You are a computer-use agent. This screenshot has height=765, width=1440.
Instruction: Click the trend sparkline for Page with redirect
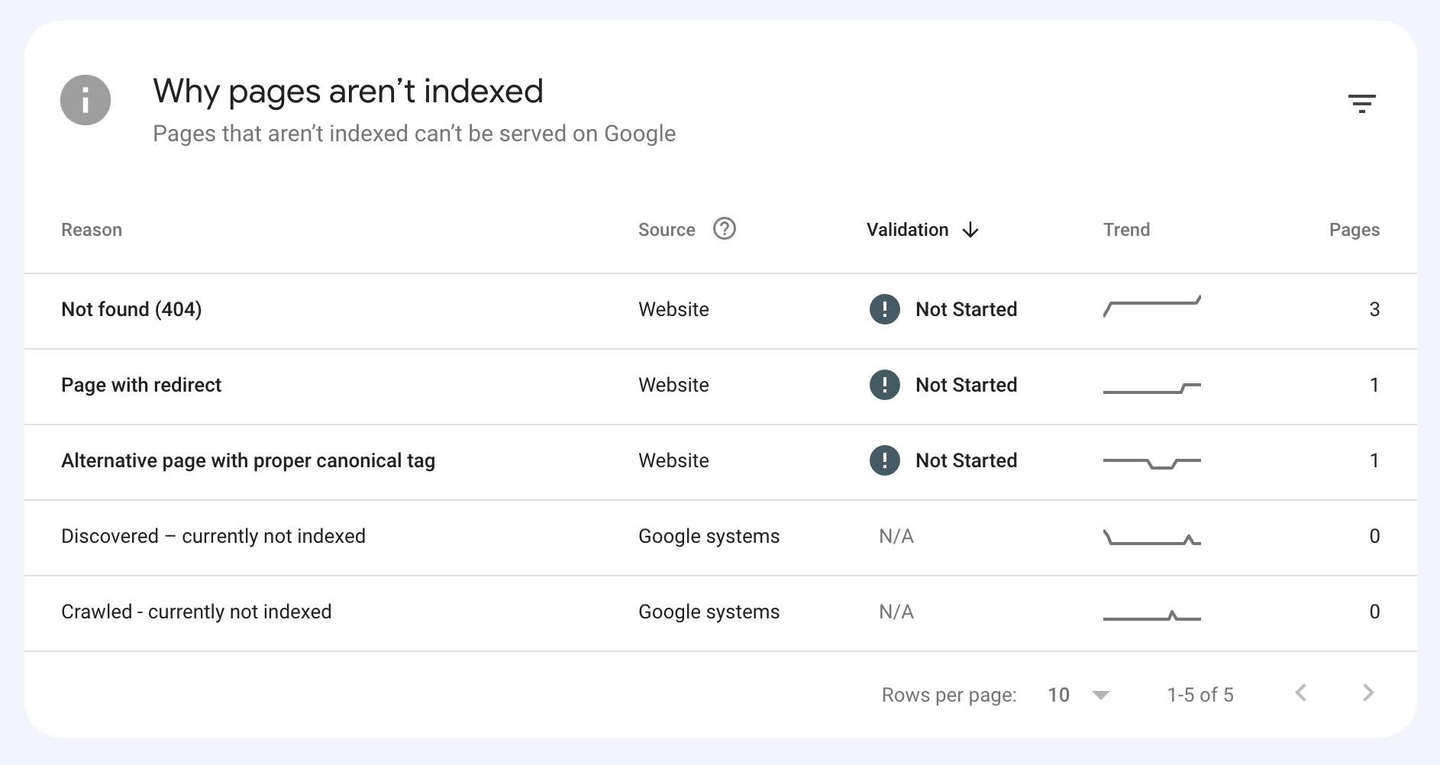[1152, 388]
